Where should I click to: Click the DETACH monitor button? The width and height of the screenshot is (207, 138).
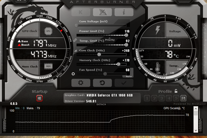(101, 104)
